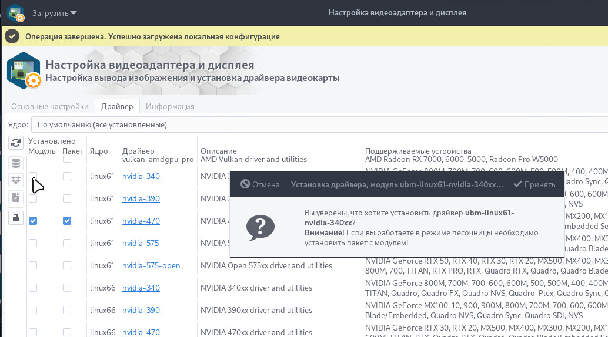
Task: Switch to Основные настройки tab
Action: (50, 106)
